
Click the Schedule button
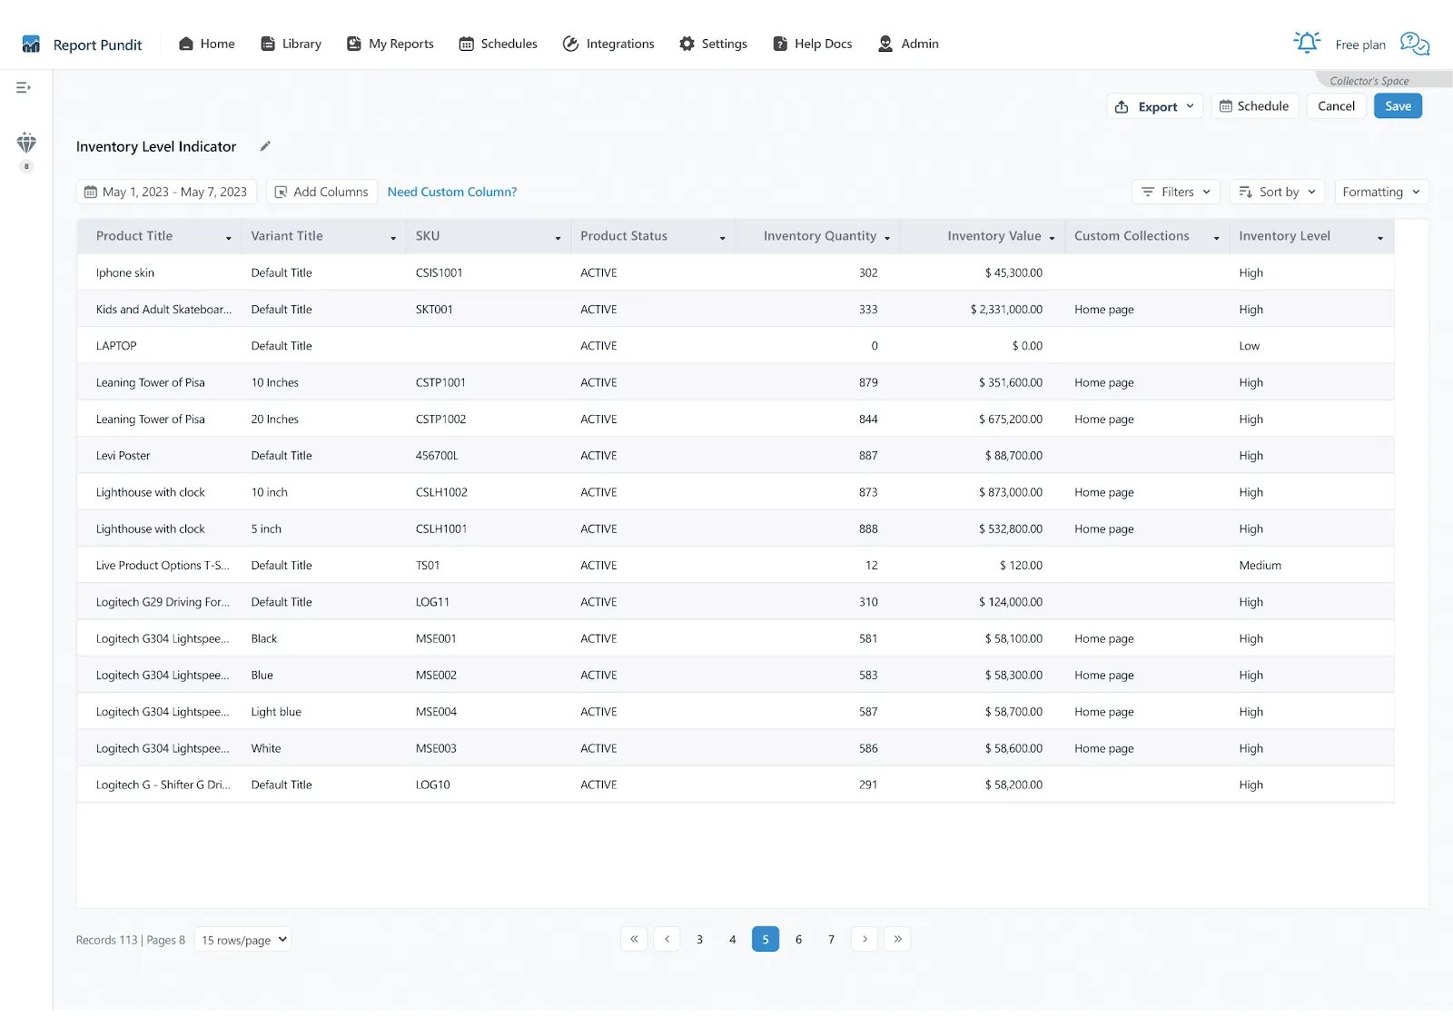[1254, 106]
